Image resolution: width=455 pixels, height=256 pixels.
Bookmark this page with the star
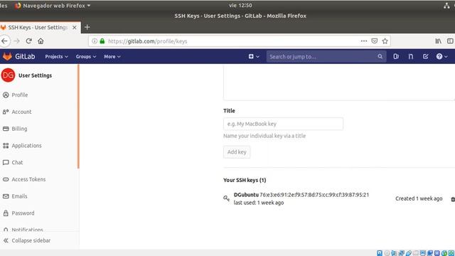pos(385,41)
